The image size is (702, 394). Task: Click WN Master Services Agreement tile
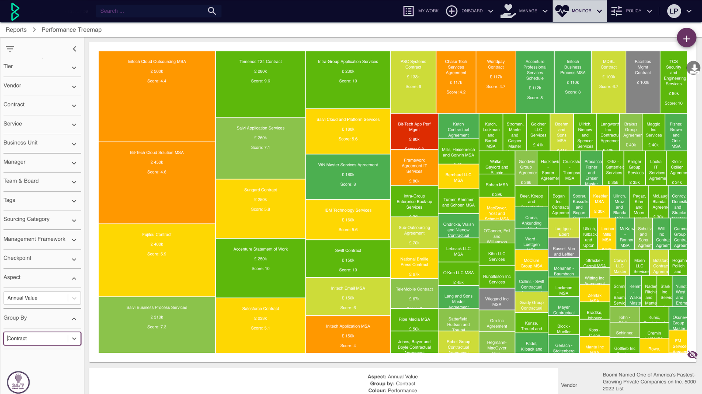348,177
